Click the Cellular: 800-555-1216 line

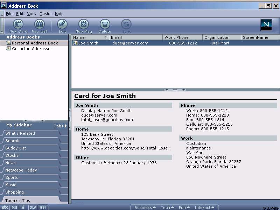pyautogui.click(x=209, y=124)
